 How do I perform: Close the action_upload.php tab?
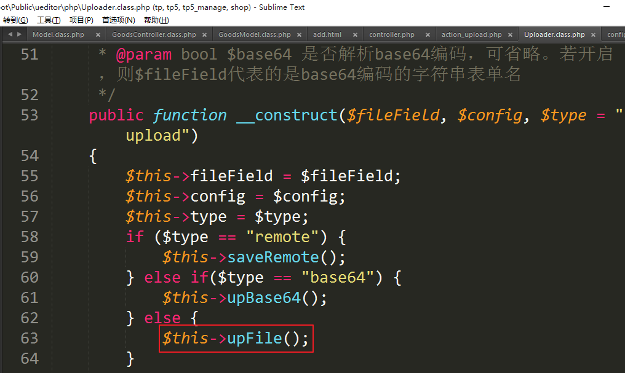[x=511, y=35]
